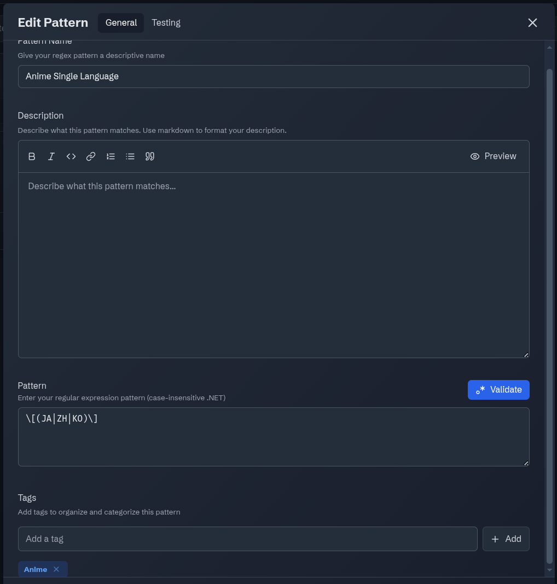Click scrollbar down arrow at bottom
557x584 pixels.
click(549, 570)
